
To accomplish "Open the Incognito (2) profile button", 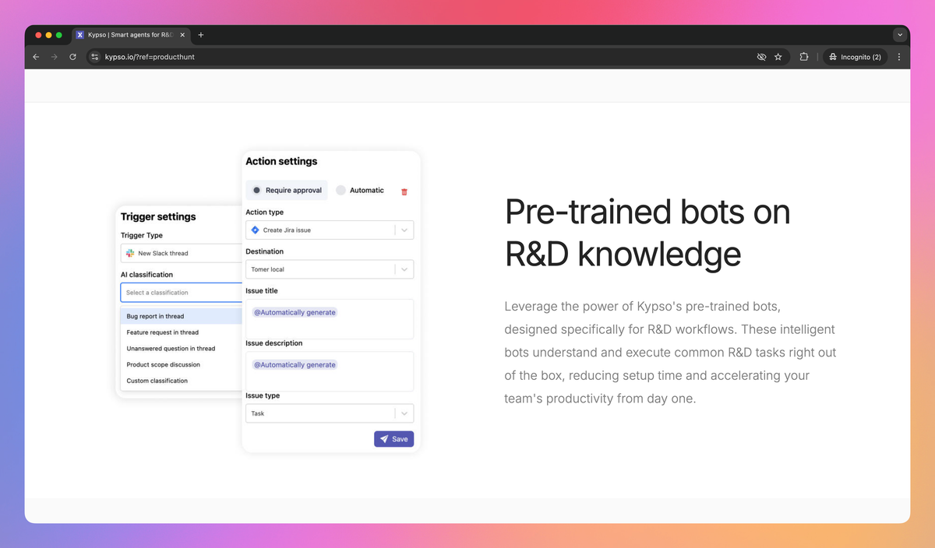I will [856, 57].
